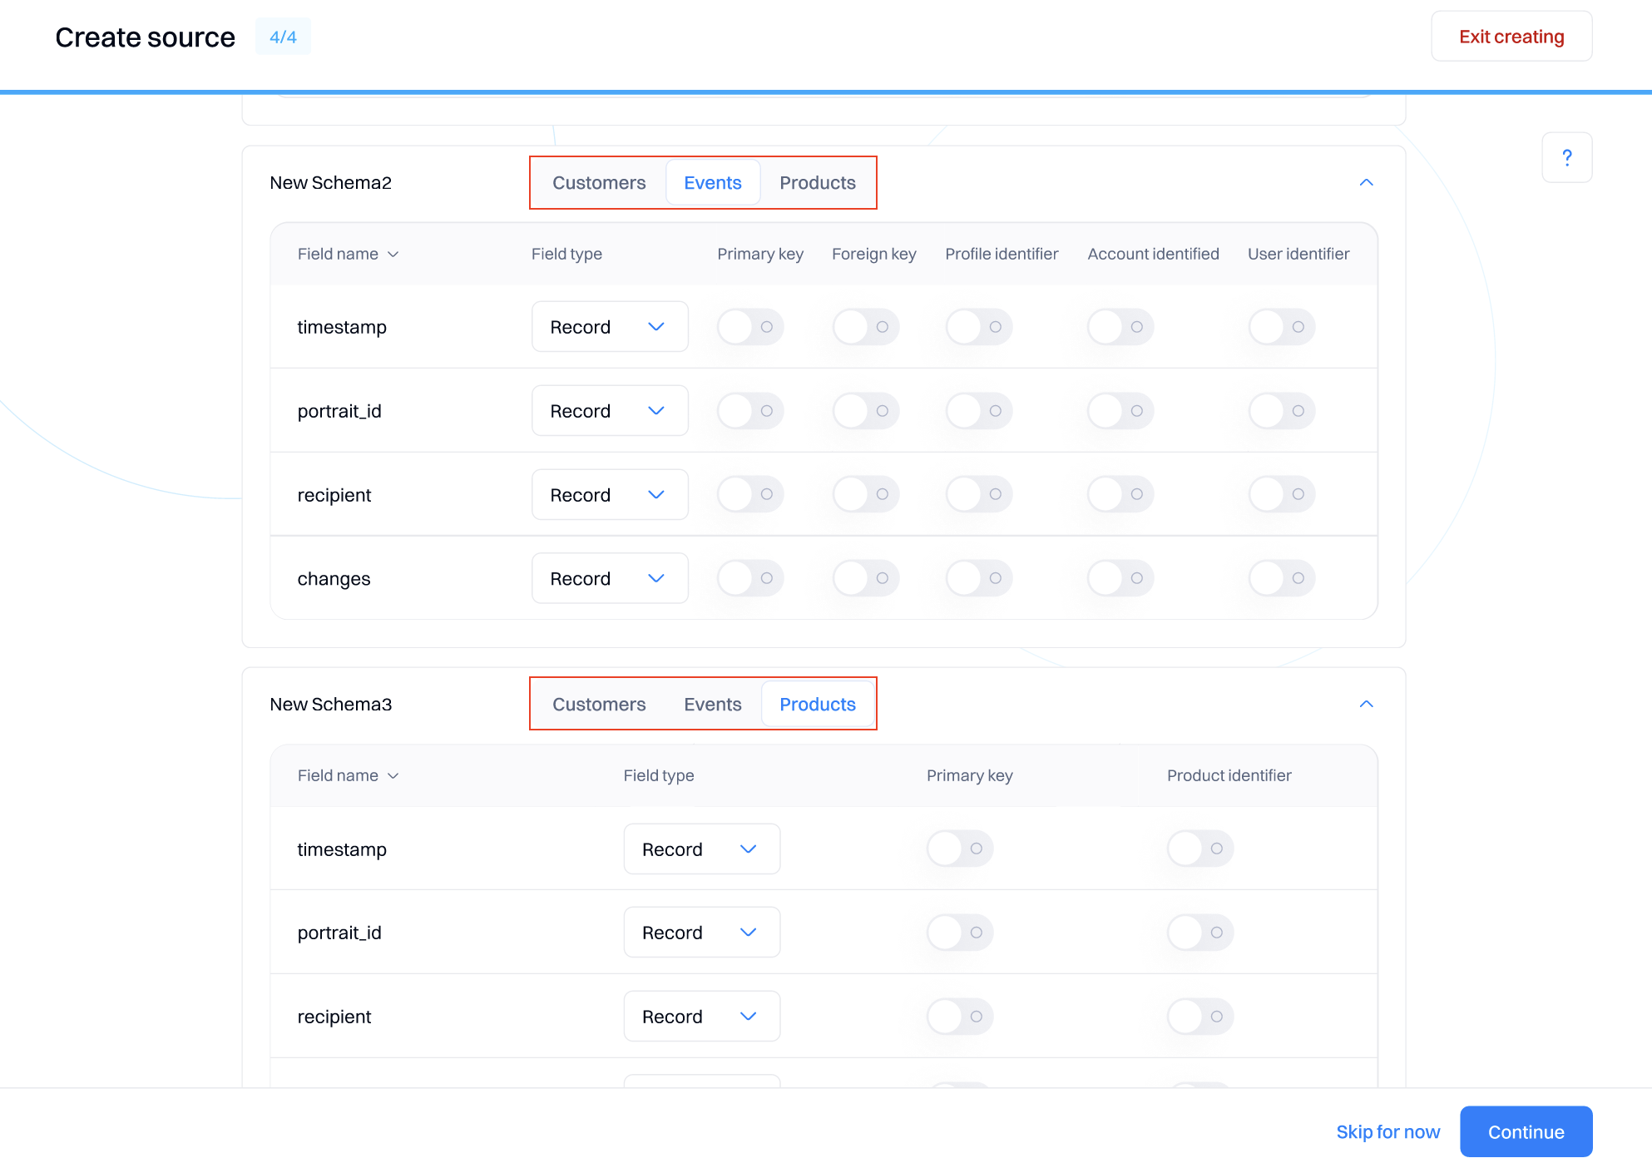Enable User identifier for recipient row
Image resolution: width=1652 pixels, height=1168 pixels.
pyautogui.click(x=1281, y=494)
